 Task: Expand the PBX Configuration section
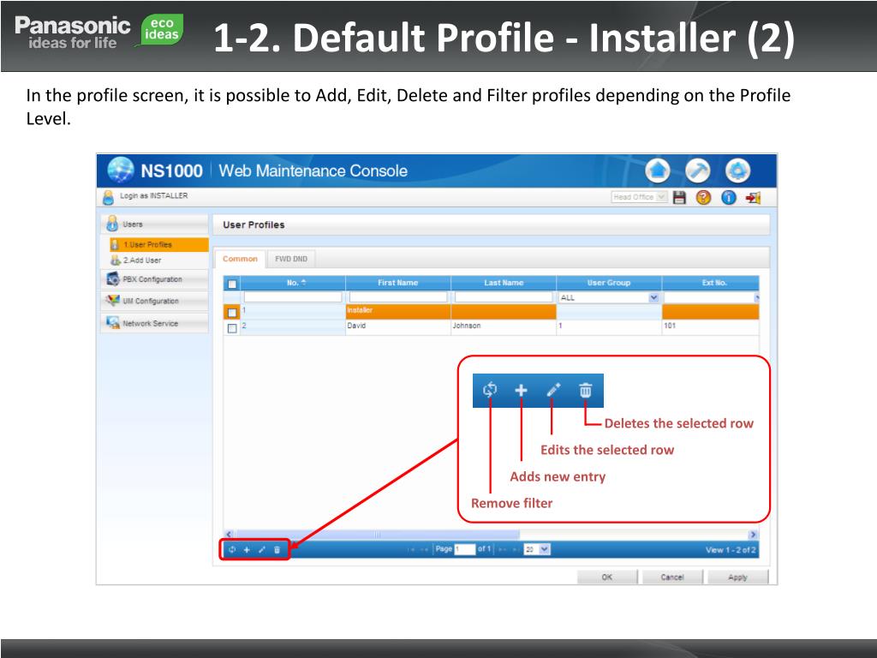pos(155,279)
